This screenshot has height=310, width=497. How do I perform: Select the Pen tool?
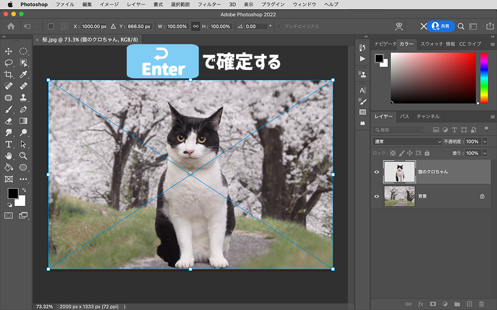(23, 110)
